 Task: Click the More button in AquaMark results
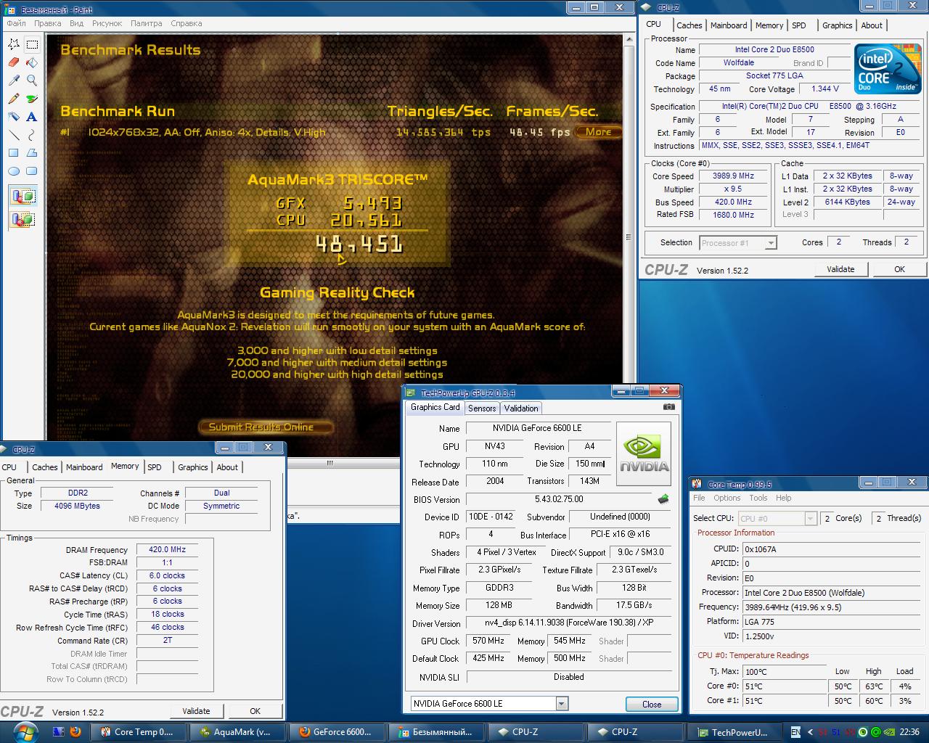tap(599, 132)
